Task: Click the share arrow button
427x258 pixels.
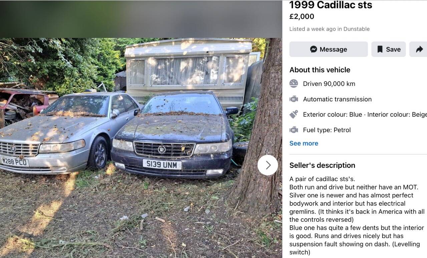Action: tap(419, 49)
